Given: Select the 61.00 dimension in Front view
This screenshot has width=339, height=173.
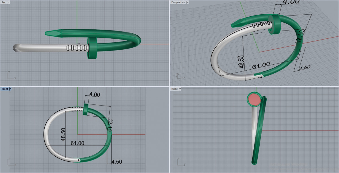Looking at the screenshot, I should pos(77,143).
